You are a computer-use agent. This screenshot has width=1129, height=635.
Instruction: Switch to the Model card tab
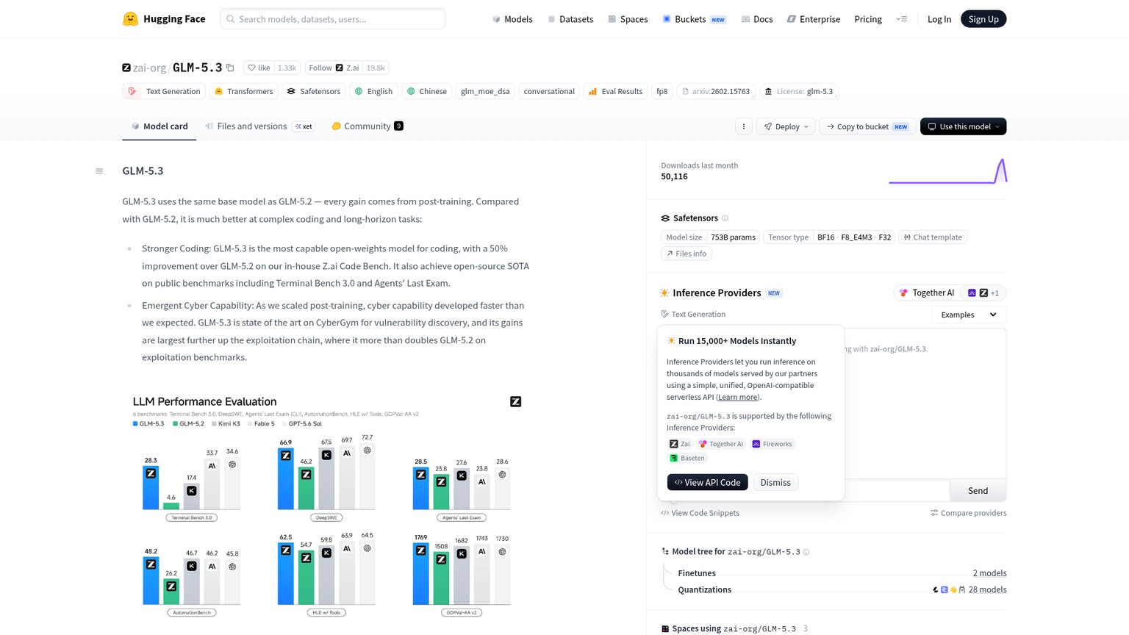159,126
